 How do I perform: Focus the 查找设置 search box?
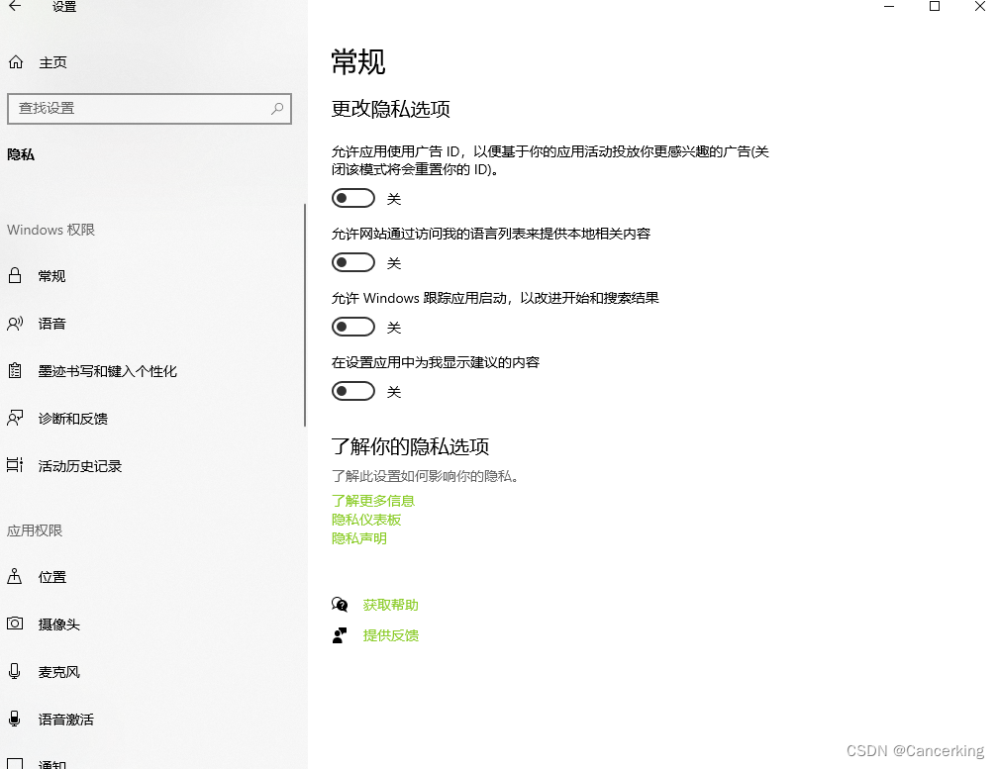150,108
